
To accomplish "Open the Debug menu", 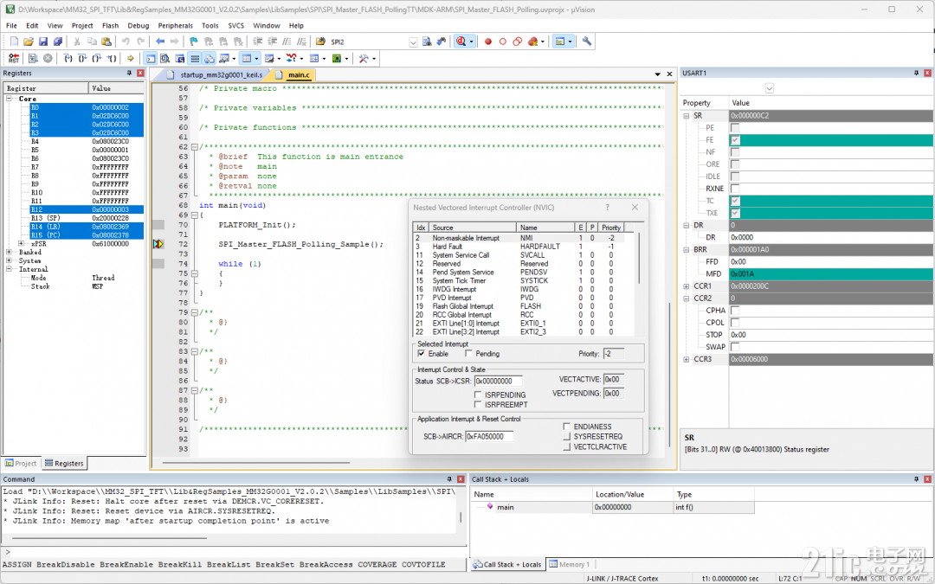I will [139, 26].
